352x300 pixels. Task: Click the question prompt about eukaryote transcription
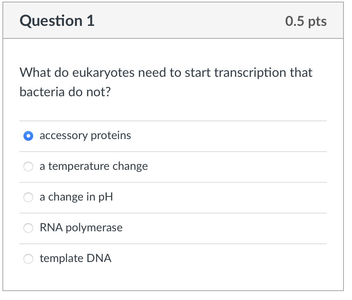pos(166,82)
